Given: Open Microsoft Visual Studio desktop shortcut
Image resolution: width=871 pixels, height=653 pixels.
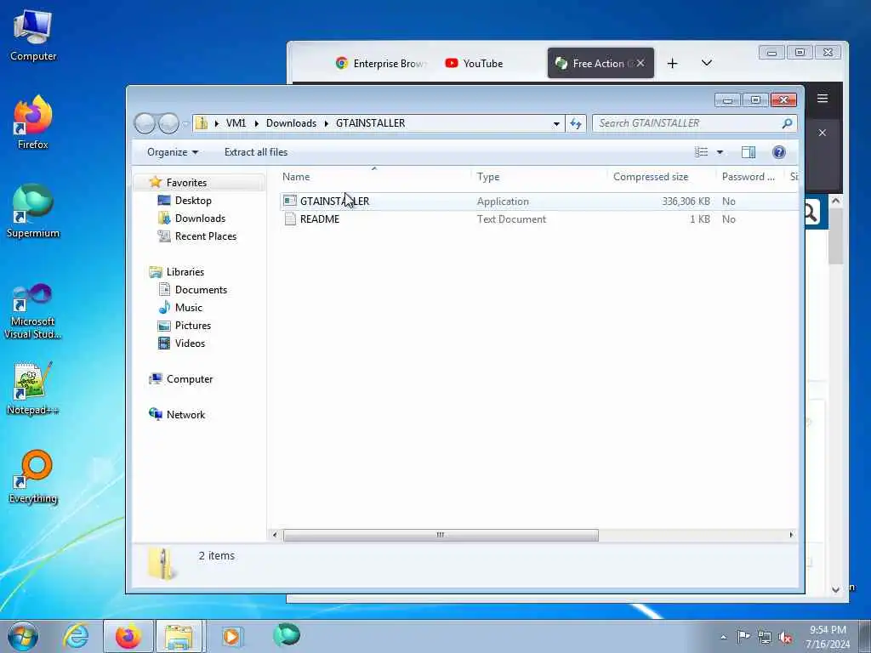Looking at the screenshot, I should coord(33,311).
